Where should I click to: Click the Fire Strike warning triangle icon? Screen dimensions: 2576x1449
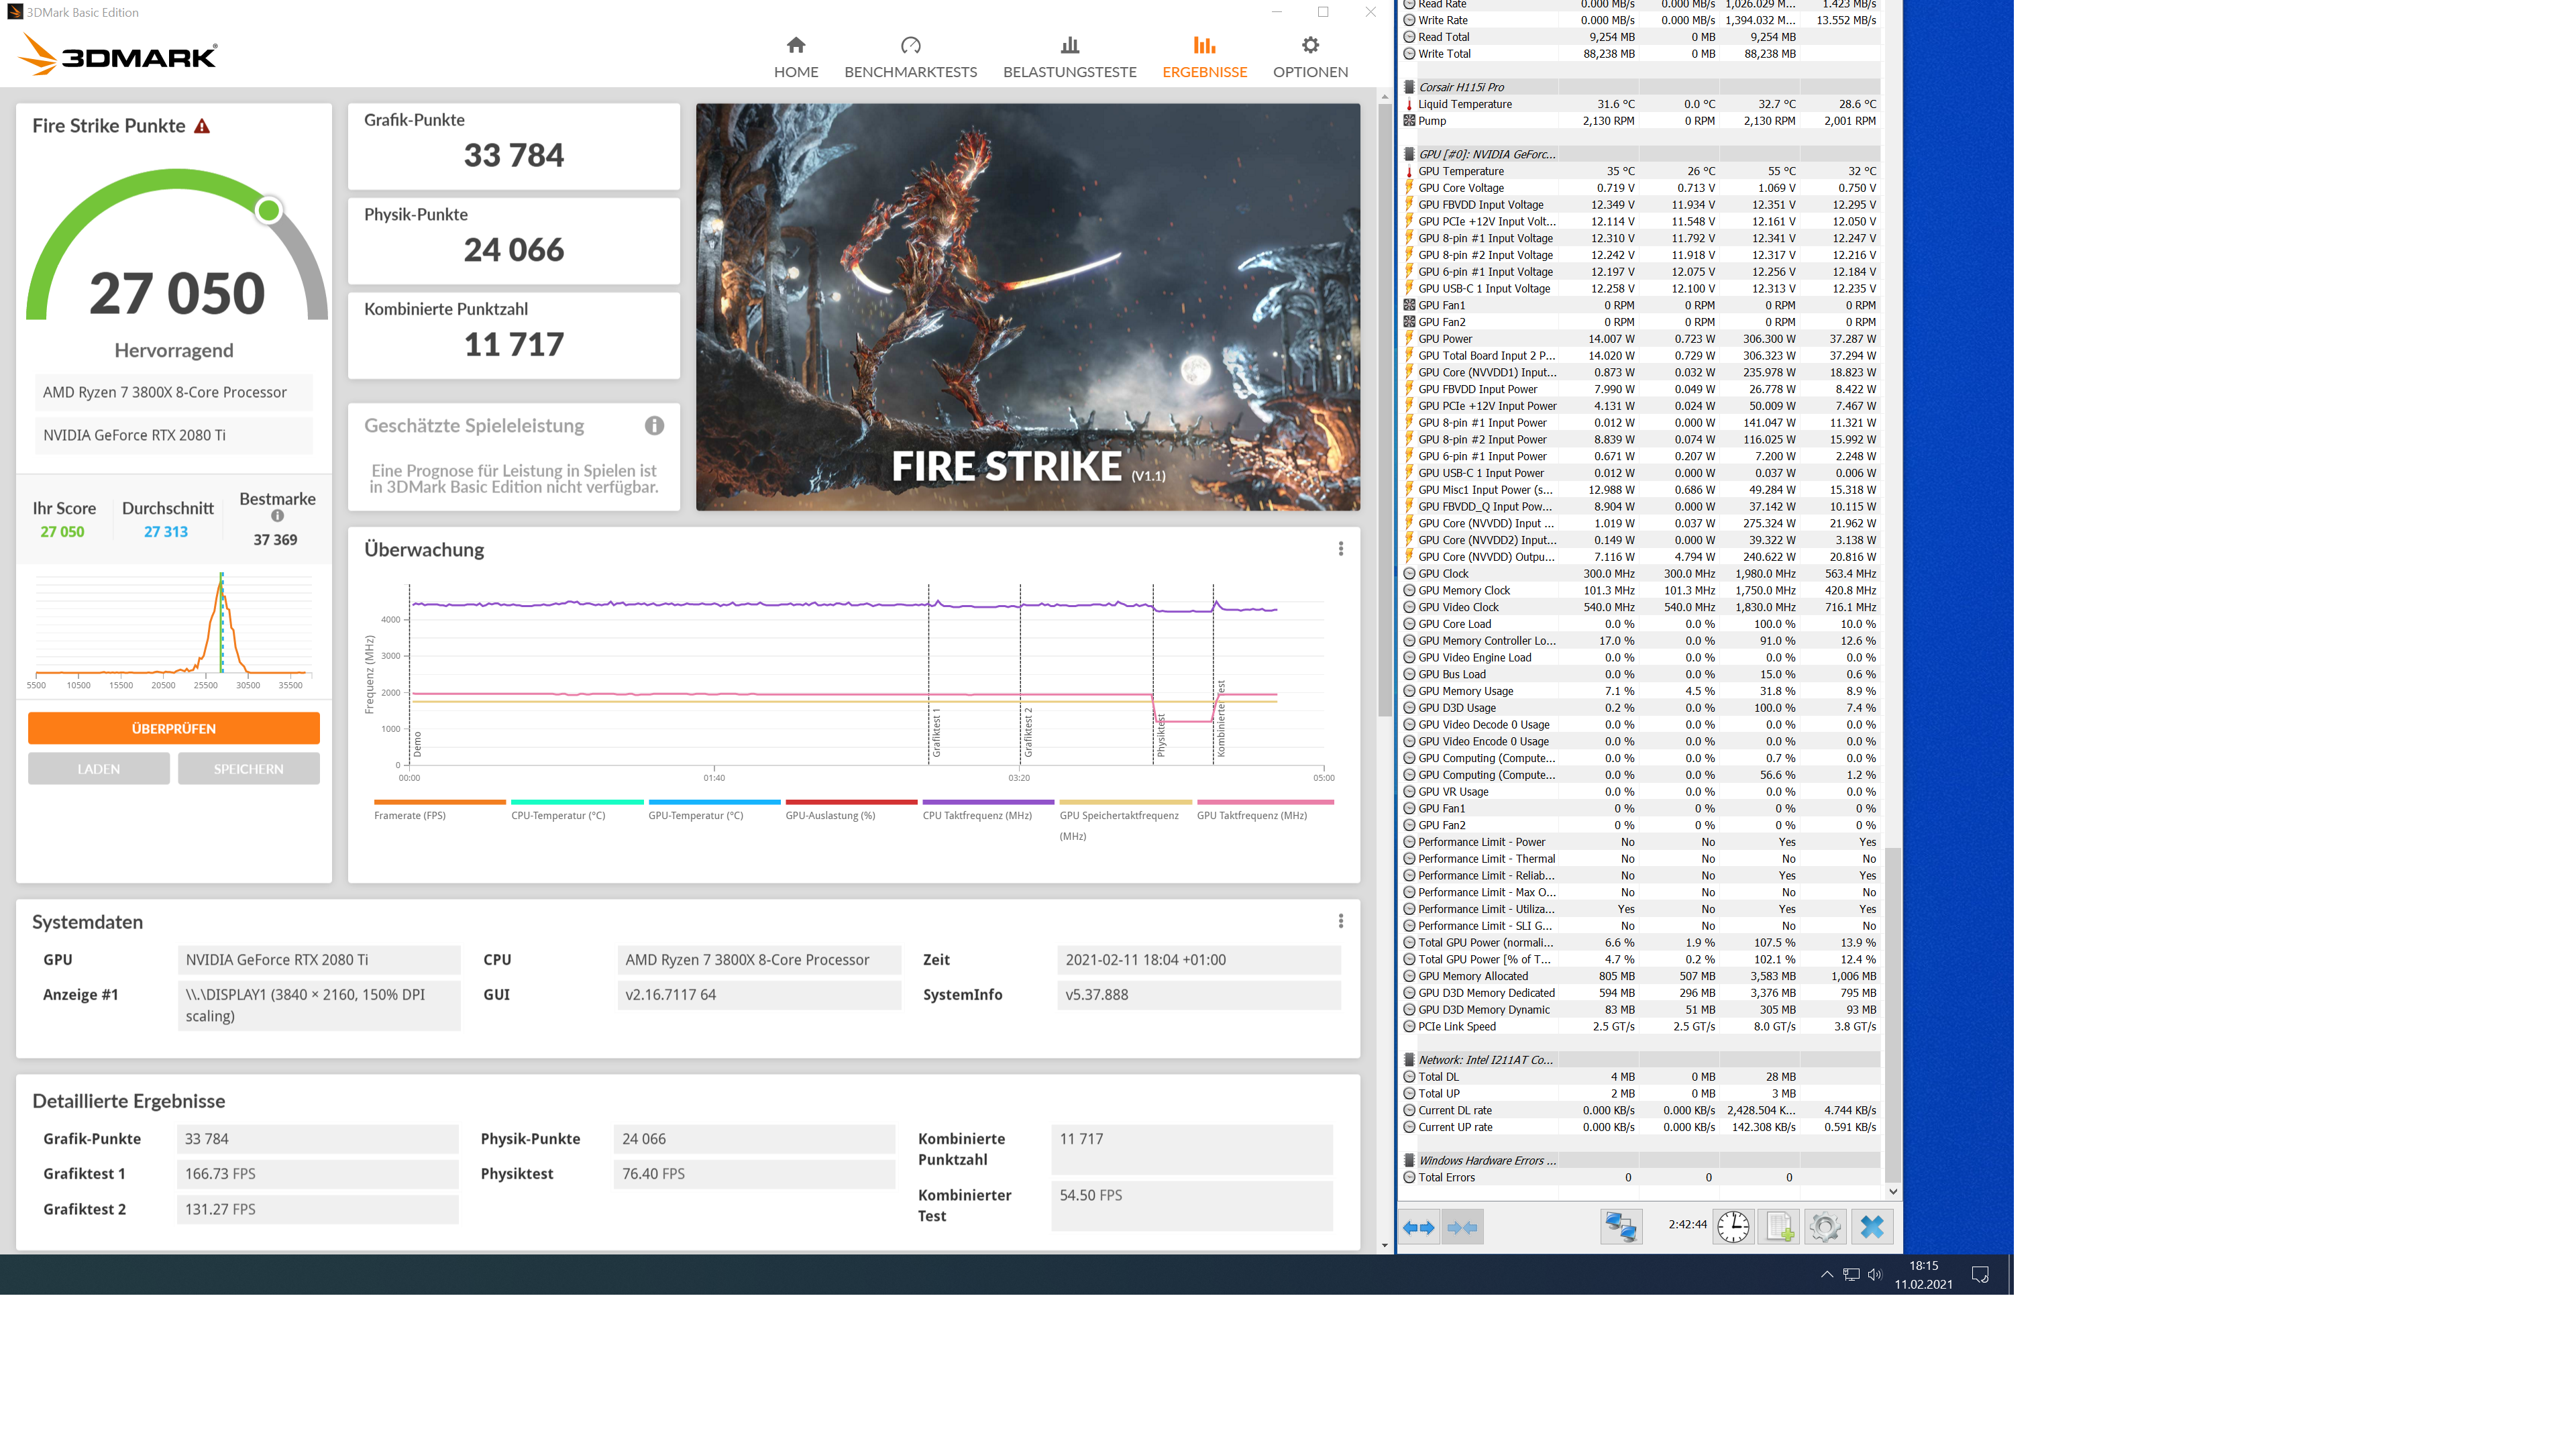point(202,126)
